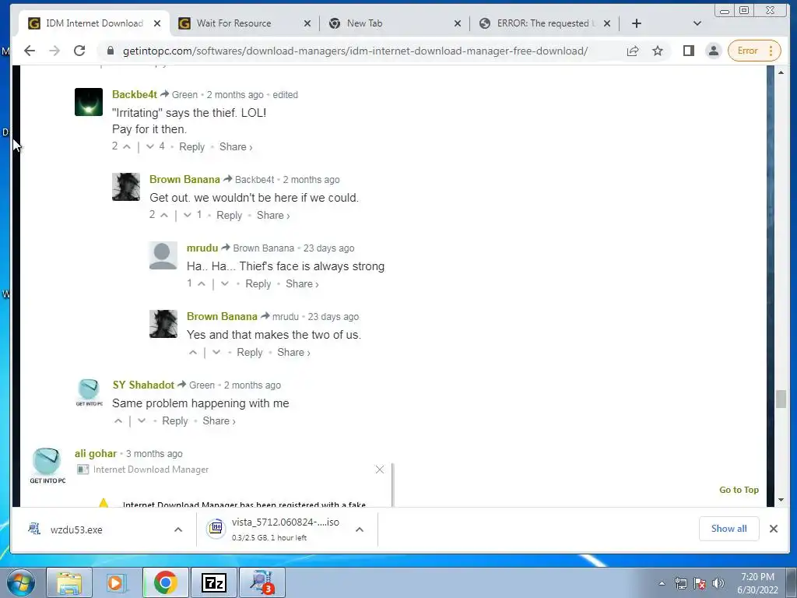Open a new browser tab
The width and height of the screenshot is (797, 598).
coord(637,23)
